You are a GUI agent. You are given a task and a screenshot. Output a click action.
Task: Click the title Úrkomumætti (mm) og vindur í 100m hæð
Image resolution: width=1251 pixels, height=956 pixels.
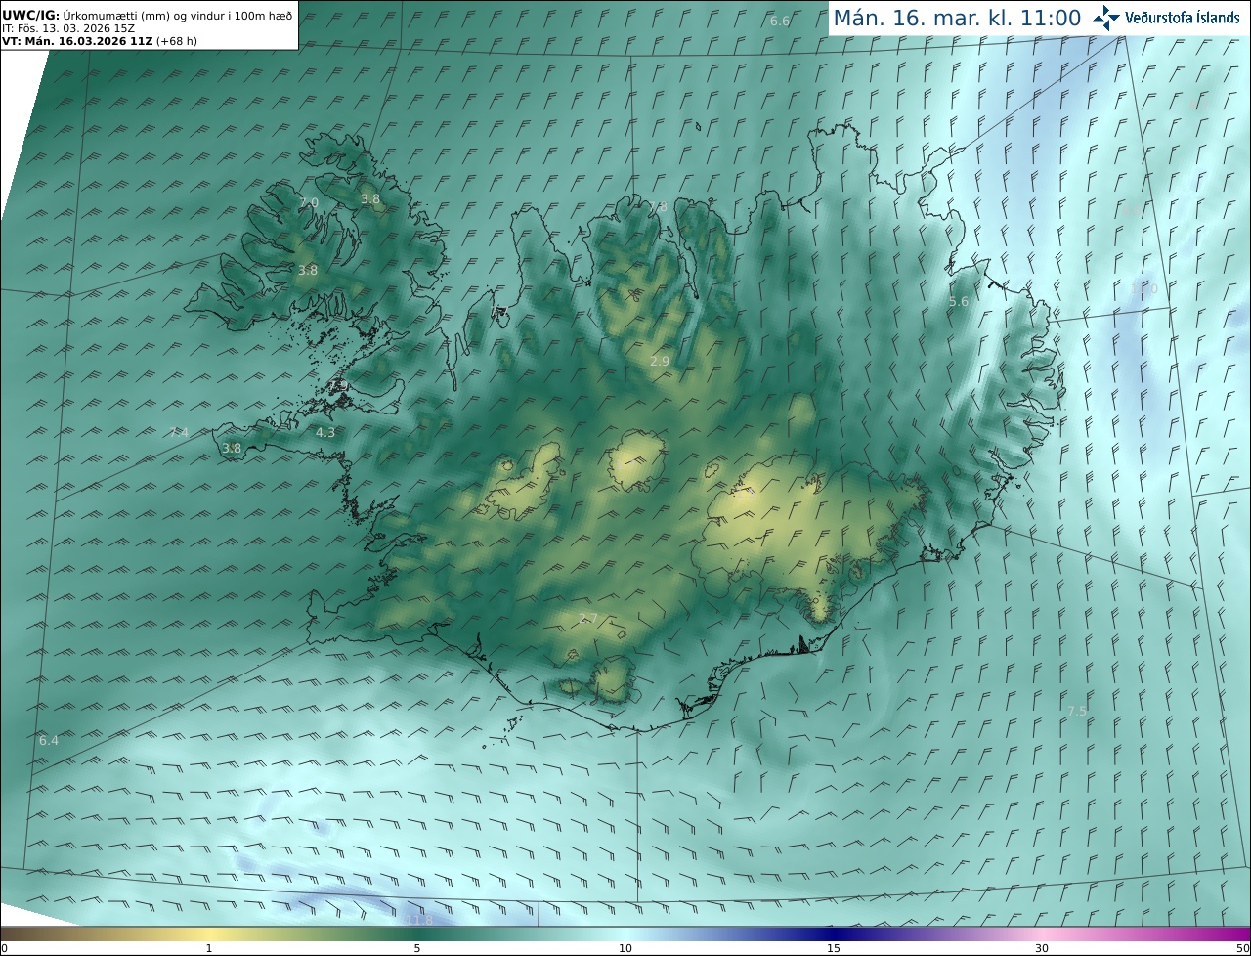178,17
